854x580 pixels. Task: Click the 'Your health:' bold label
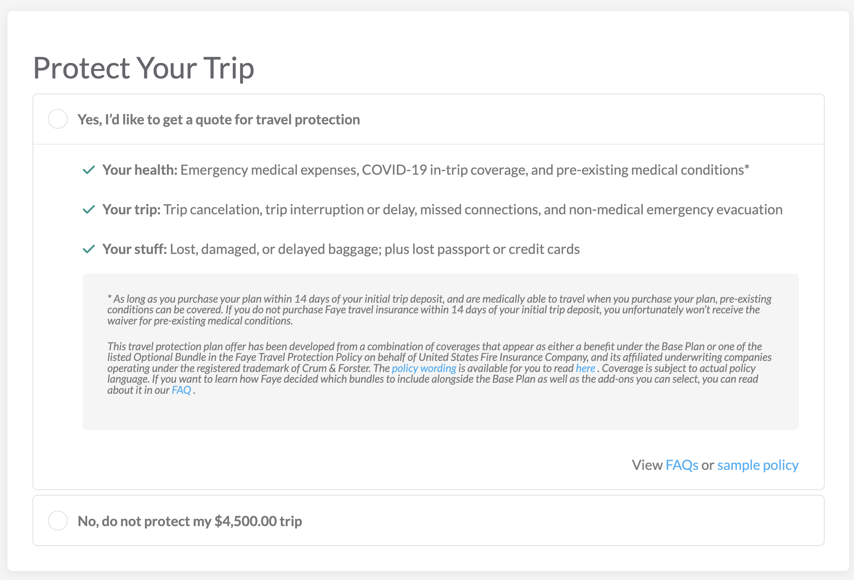(x=140, y=170)
